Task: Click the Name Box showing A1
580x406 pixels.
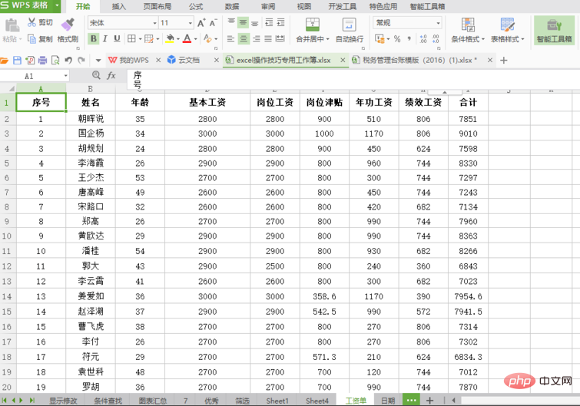Action: 30,76
